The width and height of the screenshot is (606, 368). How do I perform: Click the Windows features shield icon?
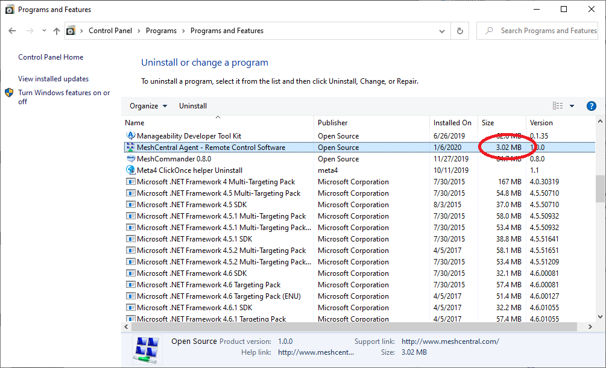(9, 93)
